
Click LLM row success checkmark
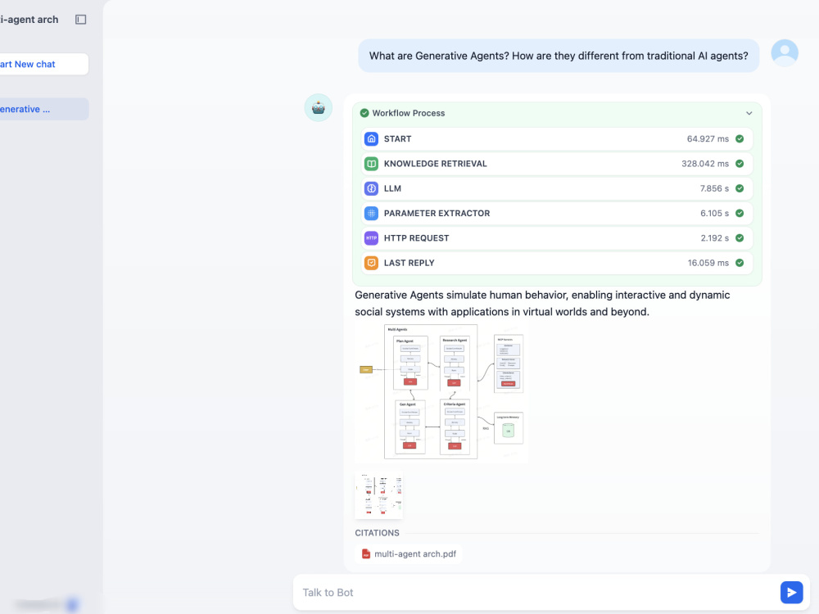coord(740,188)
